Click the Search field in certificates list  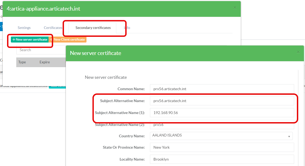click(x=41, y=50)
